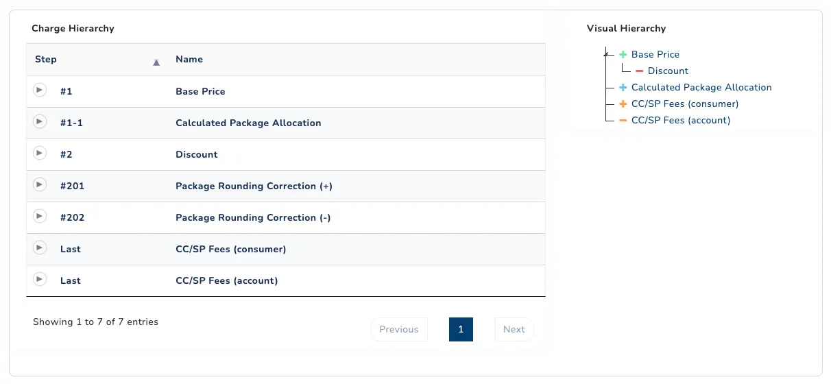Select page 1 in pagination

461,329
